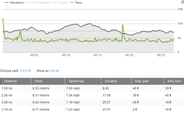The image size is (184, 114).
Task: Toggle the Elevation series in legend
Action: pos(17,3)
